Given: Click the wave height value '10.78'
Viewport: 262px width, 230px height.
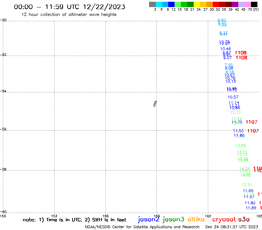Looking at the screenshot, I should pyautogui.click(x=230, y=78).
